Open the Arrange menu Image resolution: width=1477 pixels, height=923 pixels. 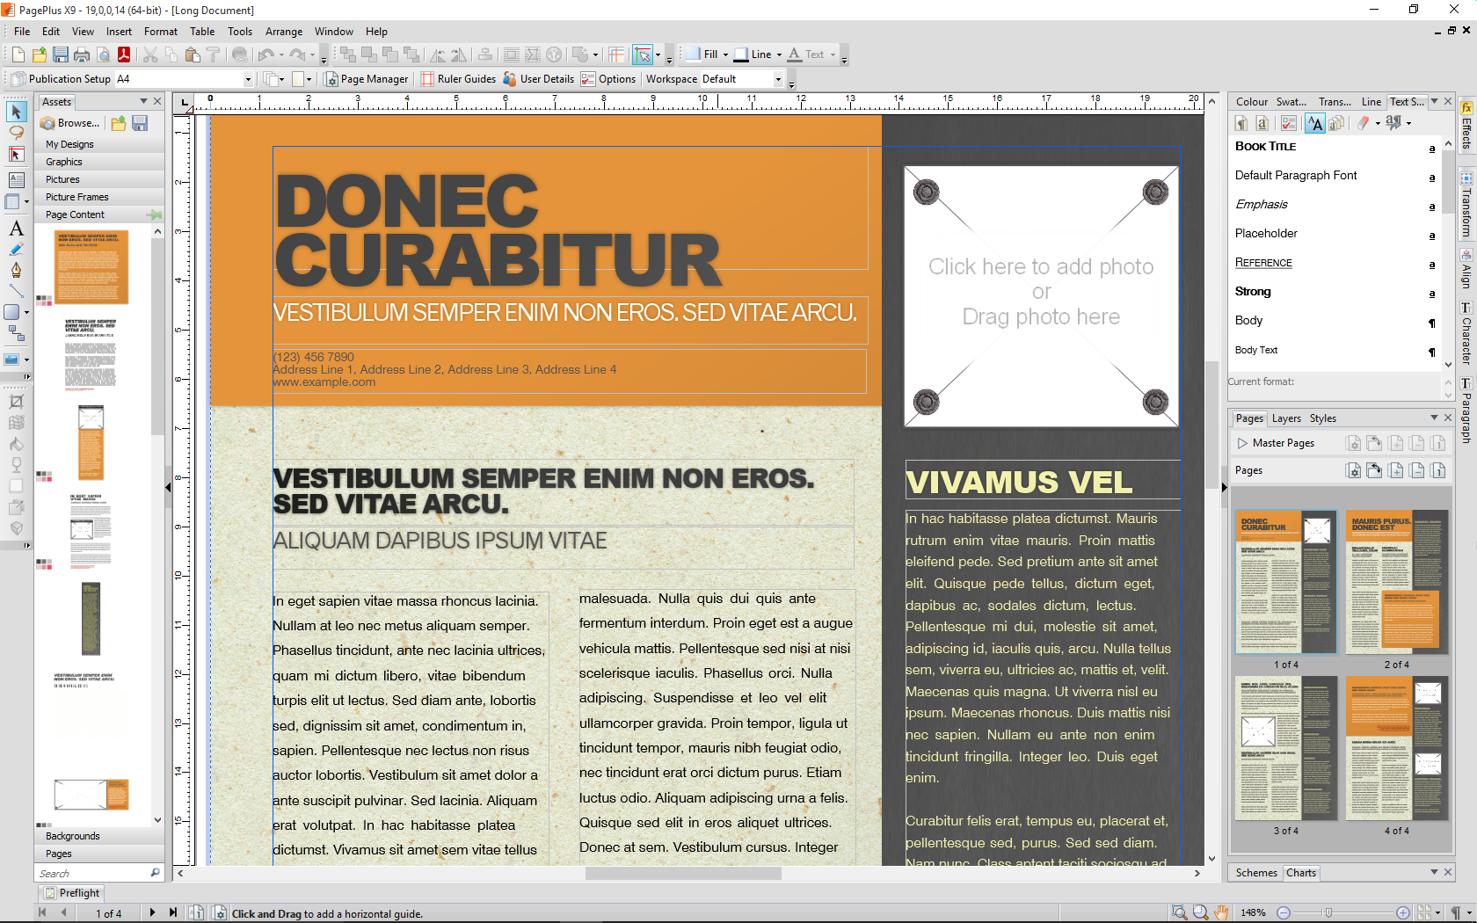284,32
